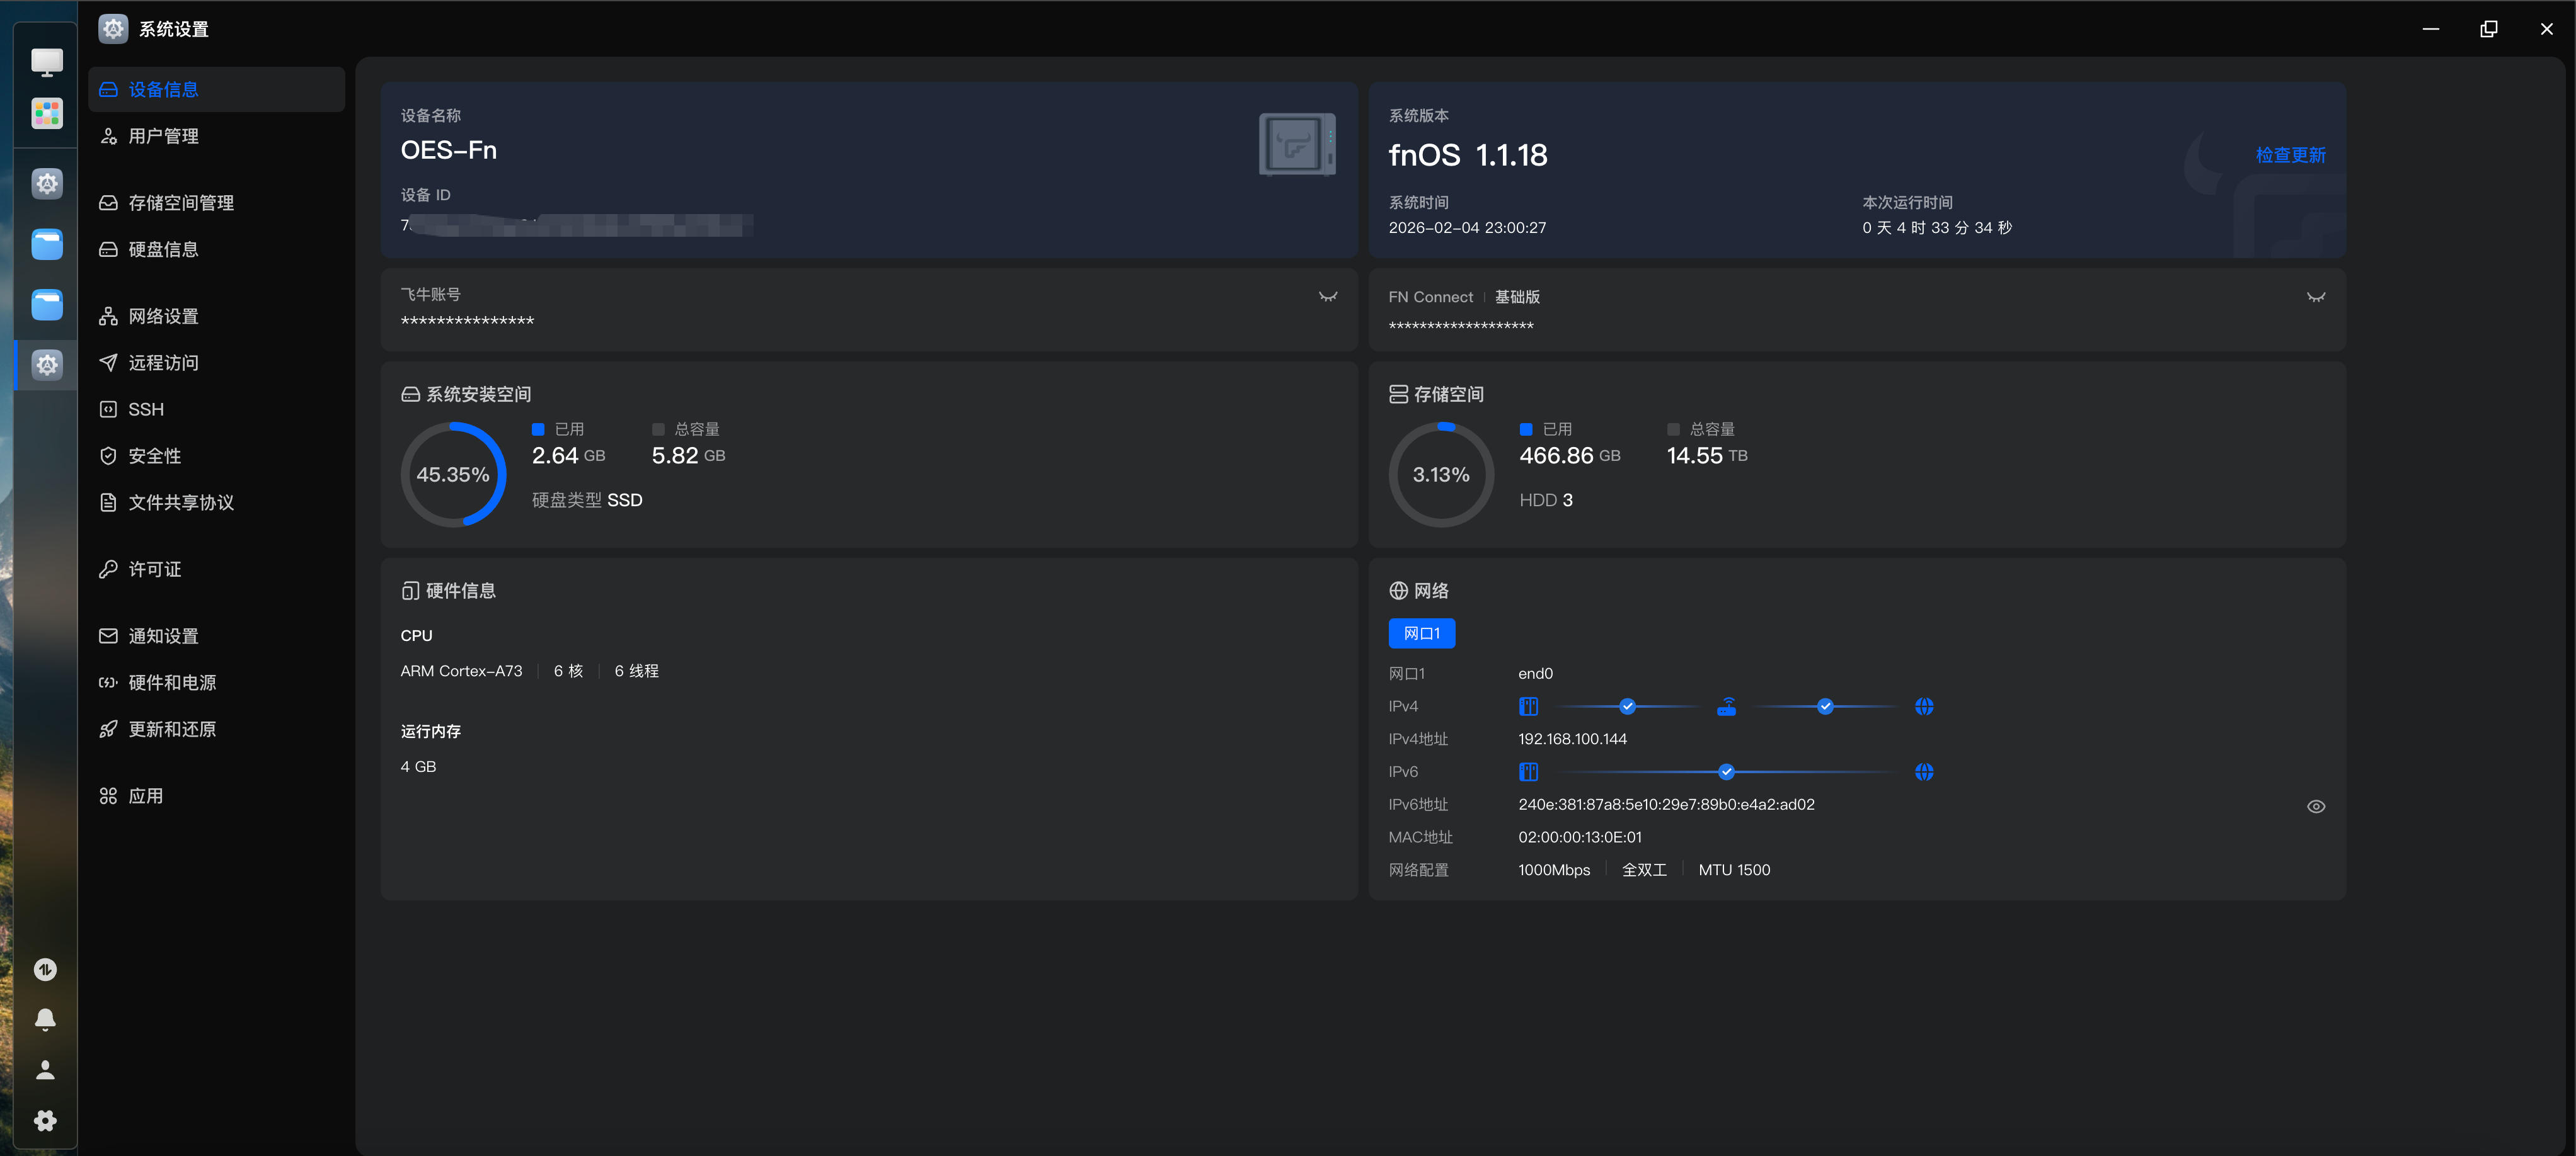Click the router icon in the IPv4 row
This screenshot has height=1156, width=2576.
click(x=1726, y=707)
